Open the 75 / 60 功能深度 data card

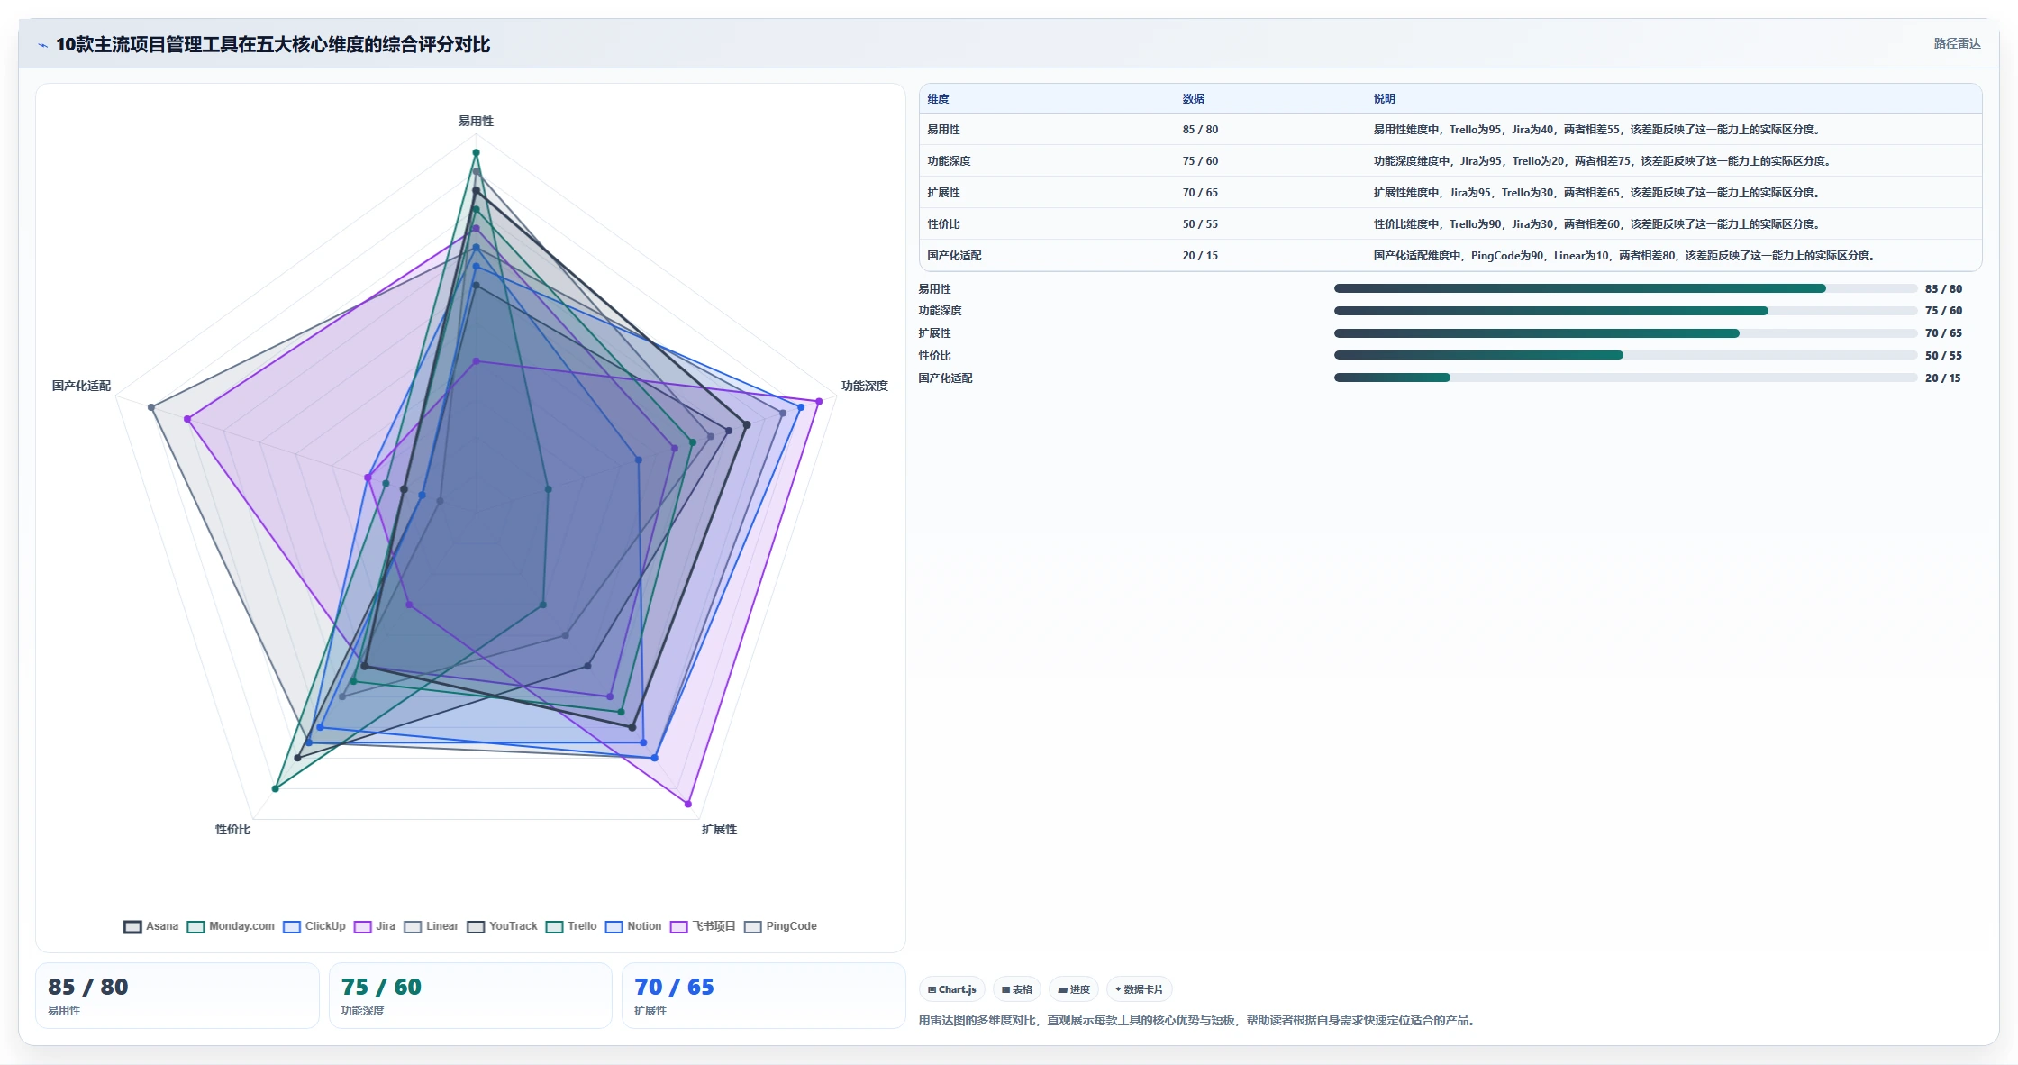[470, 996]
